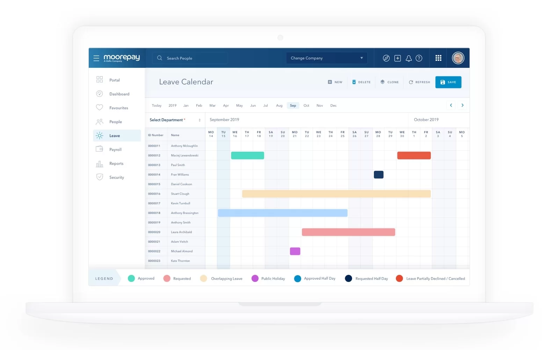
Task: Open the Payroll section in sidebar
Action: click(116, 149)
